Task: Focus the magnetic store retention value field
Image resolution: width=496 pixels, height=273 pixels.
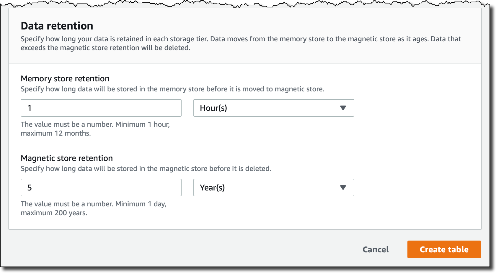Action: pyautogui.click(x=101, y=188)
